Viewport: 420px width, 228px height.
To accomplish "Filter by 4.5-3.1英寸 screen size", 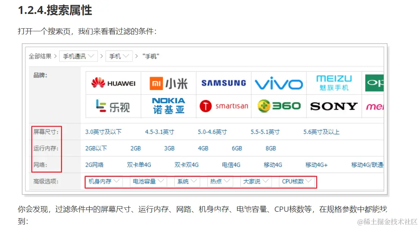I will (x=159, y=132).
